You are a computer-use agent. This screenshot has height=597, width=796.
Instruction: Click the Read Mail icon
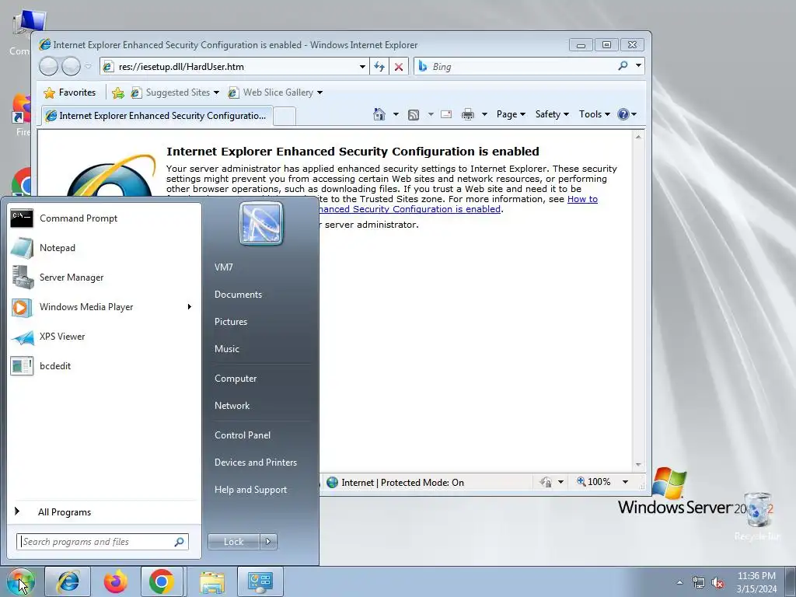coord(446,114)
